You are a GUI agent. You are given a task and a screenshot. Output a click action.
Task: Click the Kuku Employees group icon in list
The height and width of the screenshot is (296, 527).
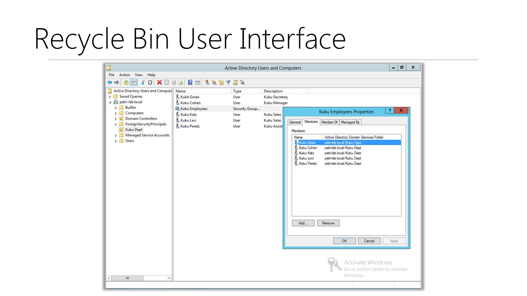coord(177,109)
